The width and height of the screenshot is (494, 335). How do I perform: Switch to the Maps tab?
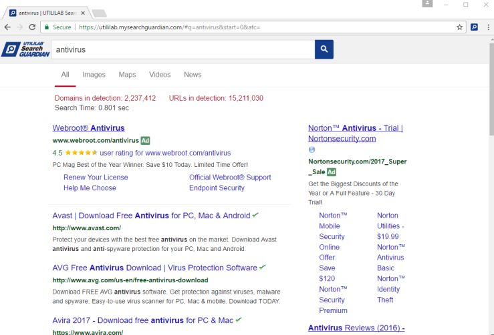coord(127,75)
